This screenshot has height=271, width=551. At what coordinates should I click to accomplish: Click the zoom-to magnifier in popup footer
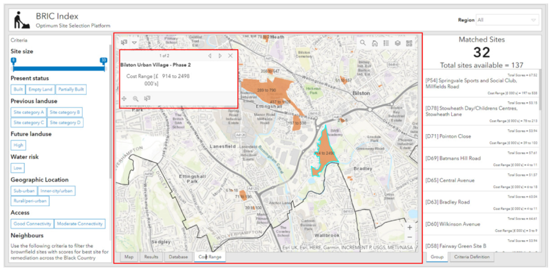point(136,99)
